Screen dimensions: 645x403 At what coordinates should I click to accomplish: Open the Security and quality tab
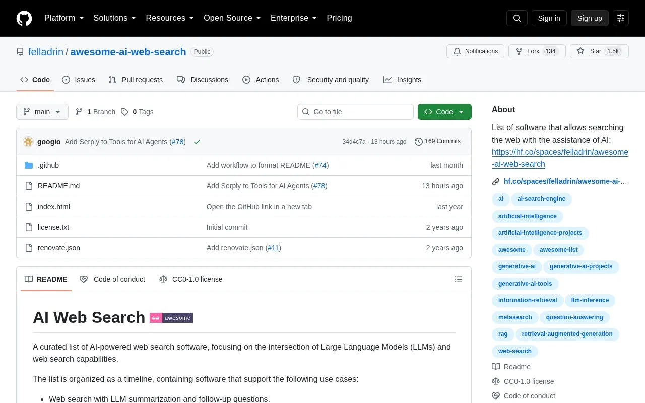click(x=331, y=80)
